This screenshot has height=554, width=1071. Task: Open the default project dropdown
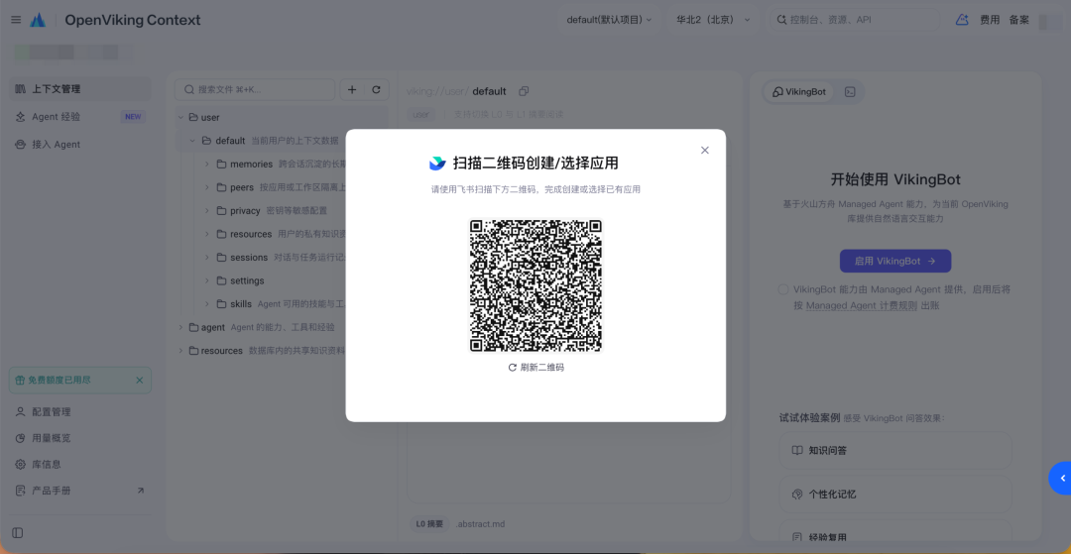(x=609, y=20)
